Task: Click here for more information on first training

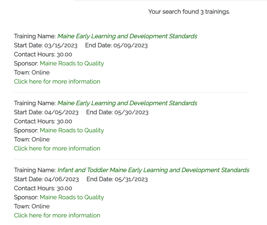Action: click(x=57, y=81)
